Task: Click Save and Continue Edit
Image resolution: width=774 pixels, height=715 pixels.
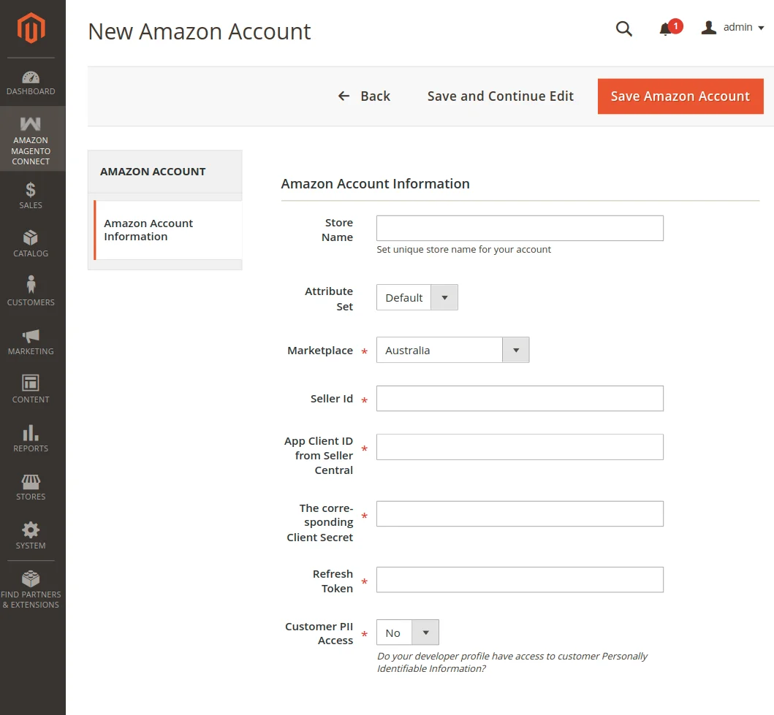Action: point(500,96)
